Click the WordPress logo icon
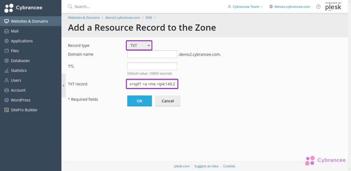 (x=7, y=100)
